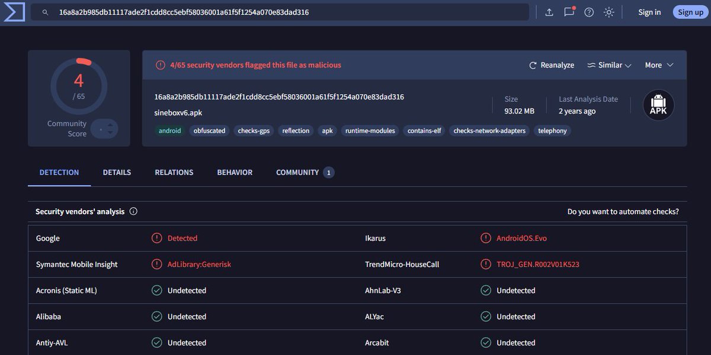711x355 pixels.
Task: Click the checks-network-adapters tag
Action: coord(489,131)
